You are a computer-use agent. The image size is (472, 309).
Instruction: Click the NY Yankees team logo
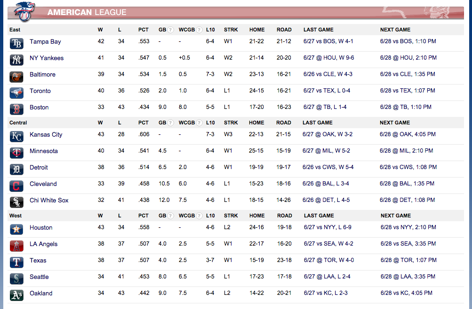coord(16,60)
